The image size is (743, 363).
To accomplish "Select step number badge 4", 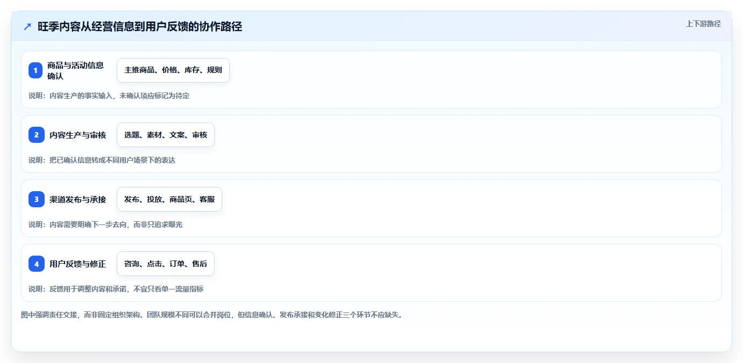I will coord(37,264).
